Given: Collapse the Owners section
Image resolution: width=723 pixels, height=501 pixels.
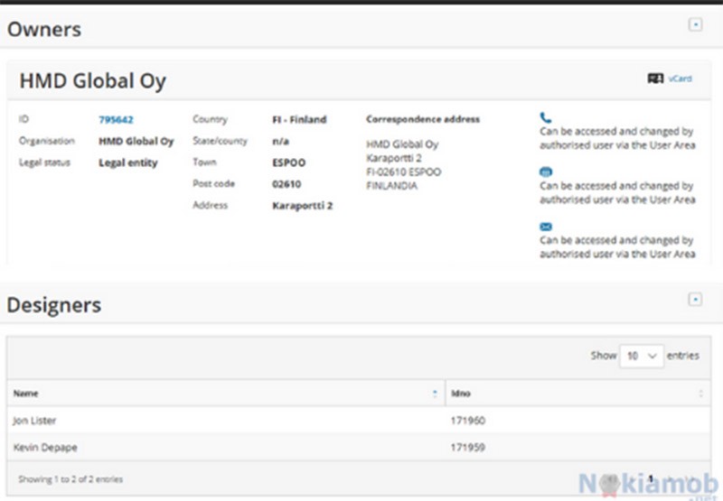Looking at the screenshot, I should [x=695, y=25].
